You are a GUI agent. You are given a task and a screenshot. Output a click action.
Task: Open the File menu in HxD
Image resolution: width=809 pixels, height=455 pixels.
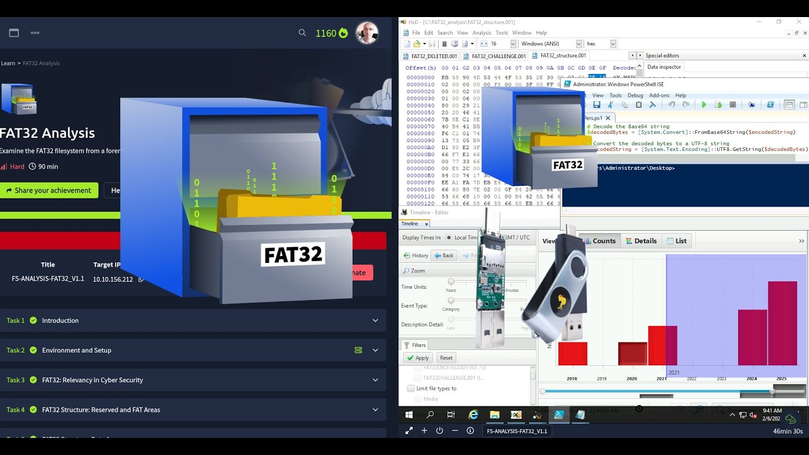pos(416,33)
